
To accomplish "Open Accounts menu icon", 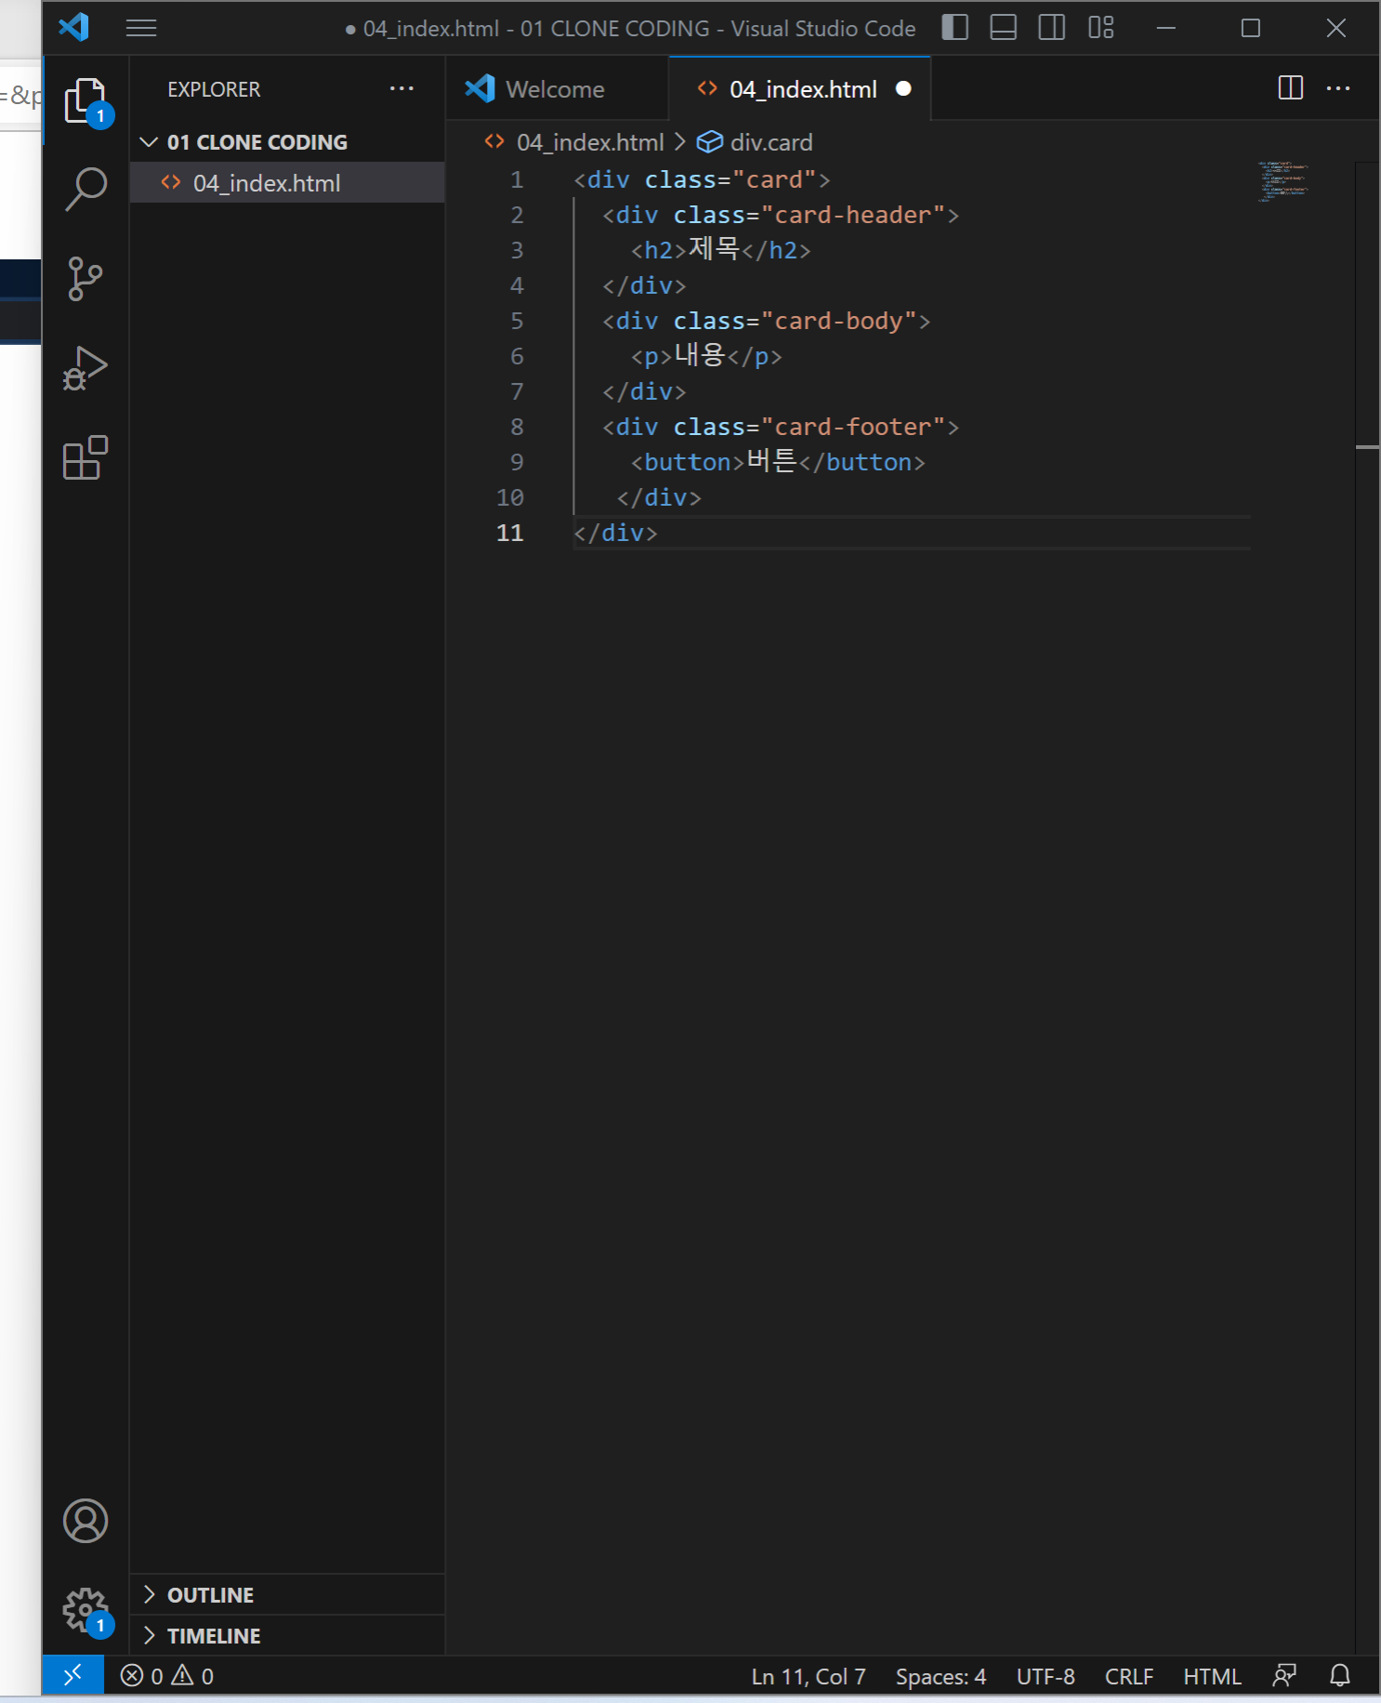I will [85, 1521].
